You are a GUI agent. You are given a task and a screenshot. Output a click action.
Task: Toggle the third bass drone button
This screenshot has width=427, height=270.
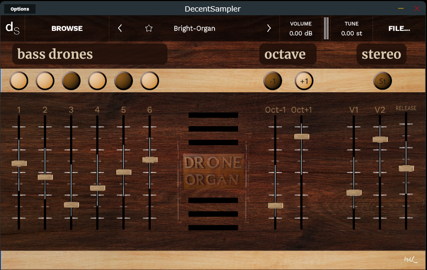(71, 81)
